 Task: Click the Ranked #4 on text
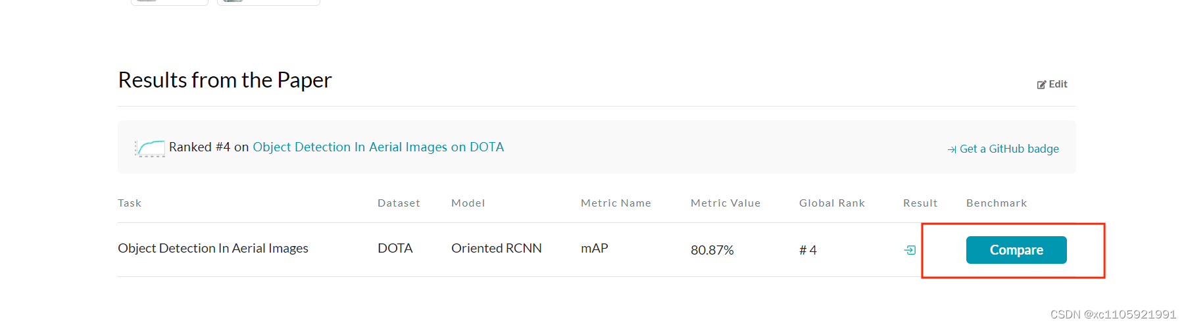click(x=209, y=147)
